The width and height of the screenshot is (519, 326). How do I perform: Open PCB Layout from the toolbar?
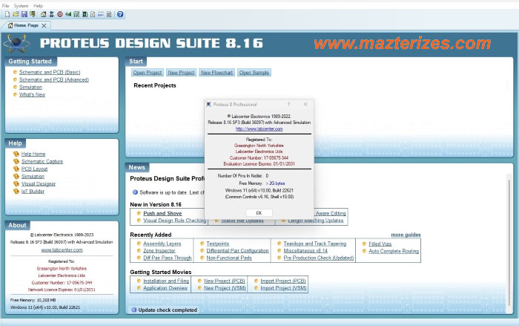coord(60,14)
